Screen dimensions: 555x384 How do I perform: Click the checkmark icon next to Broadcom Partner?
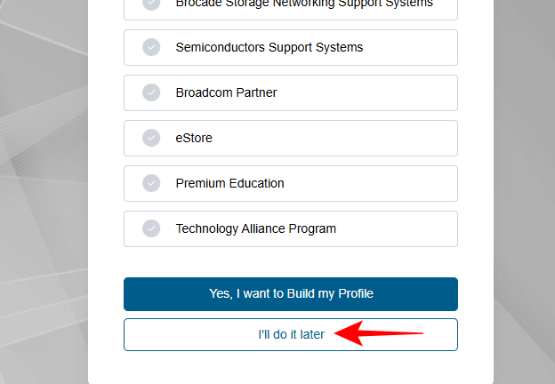pos(151,92)
